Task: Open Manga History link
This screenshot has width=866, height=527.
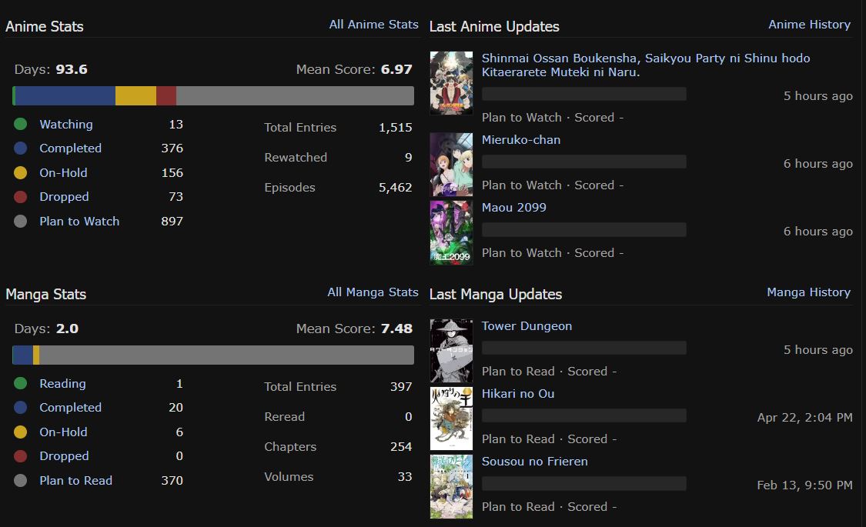Action: coord(808,292)
